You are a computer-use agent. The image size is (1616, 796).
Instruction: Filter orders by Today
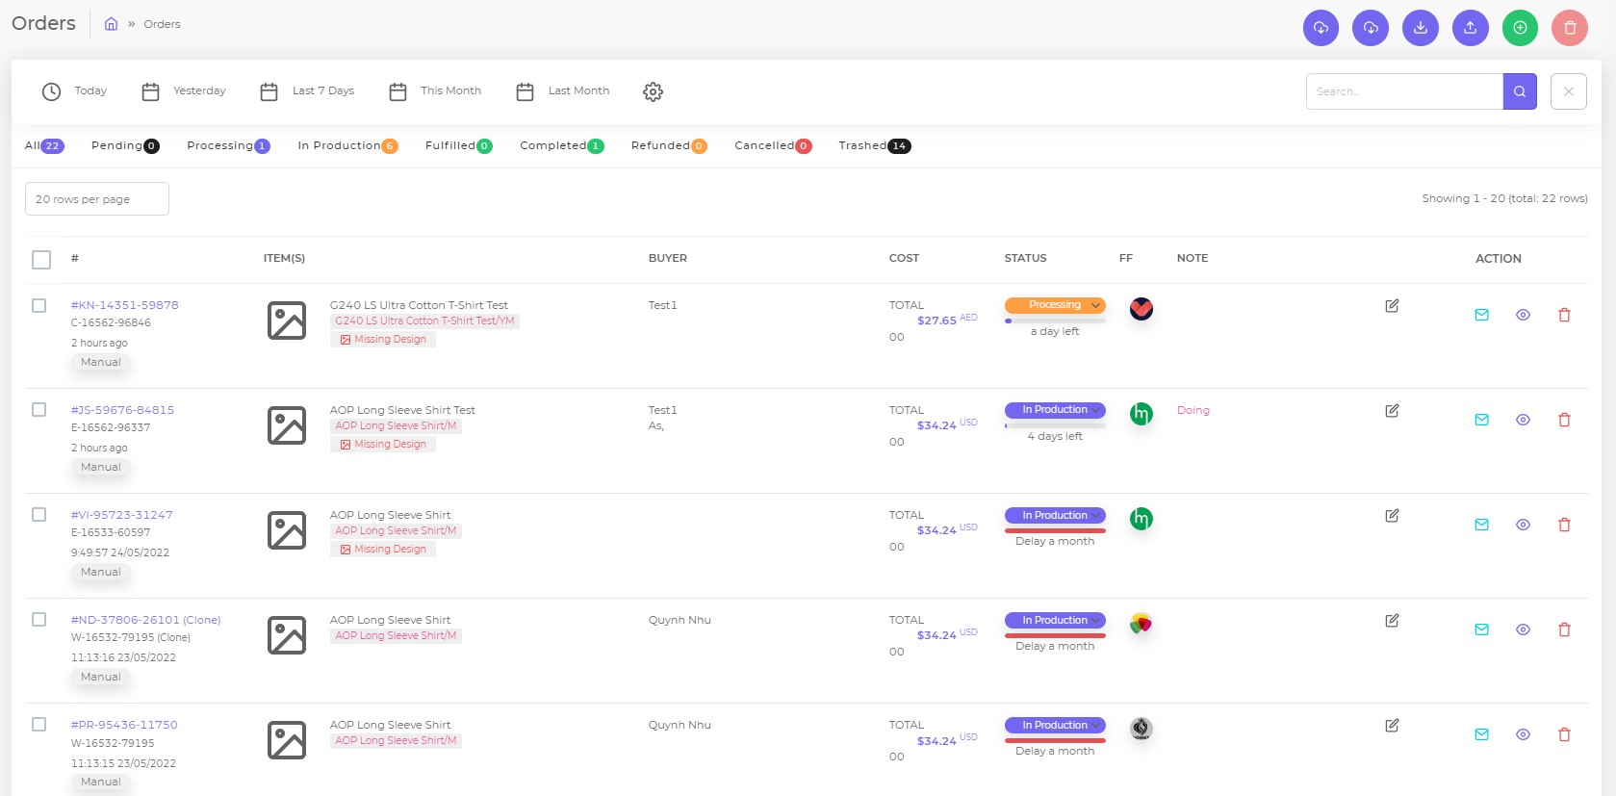pyautogui.click(x=74, y=91)
